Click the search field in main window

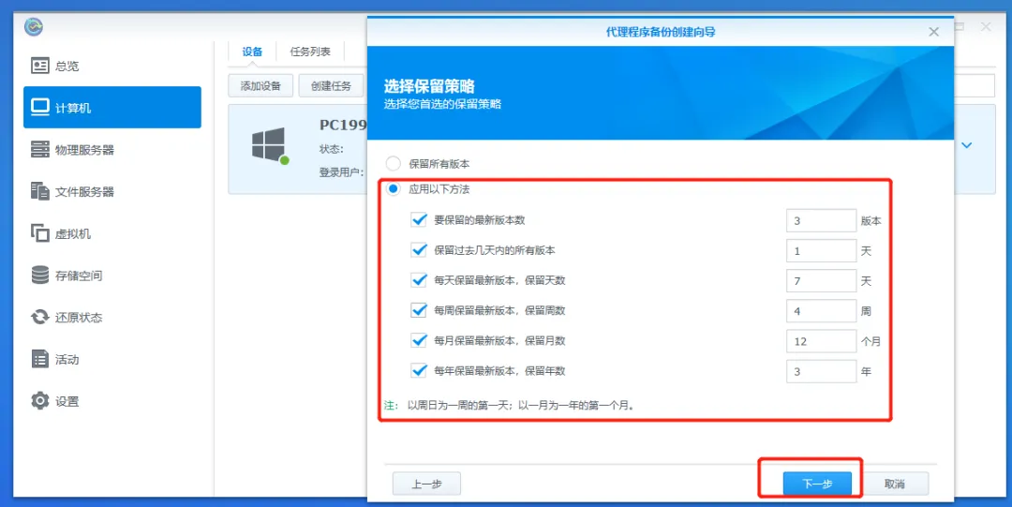[974, 86]
